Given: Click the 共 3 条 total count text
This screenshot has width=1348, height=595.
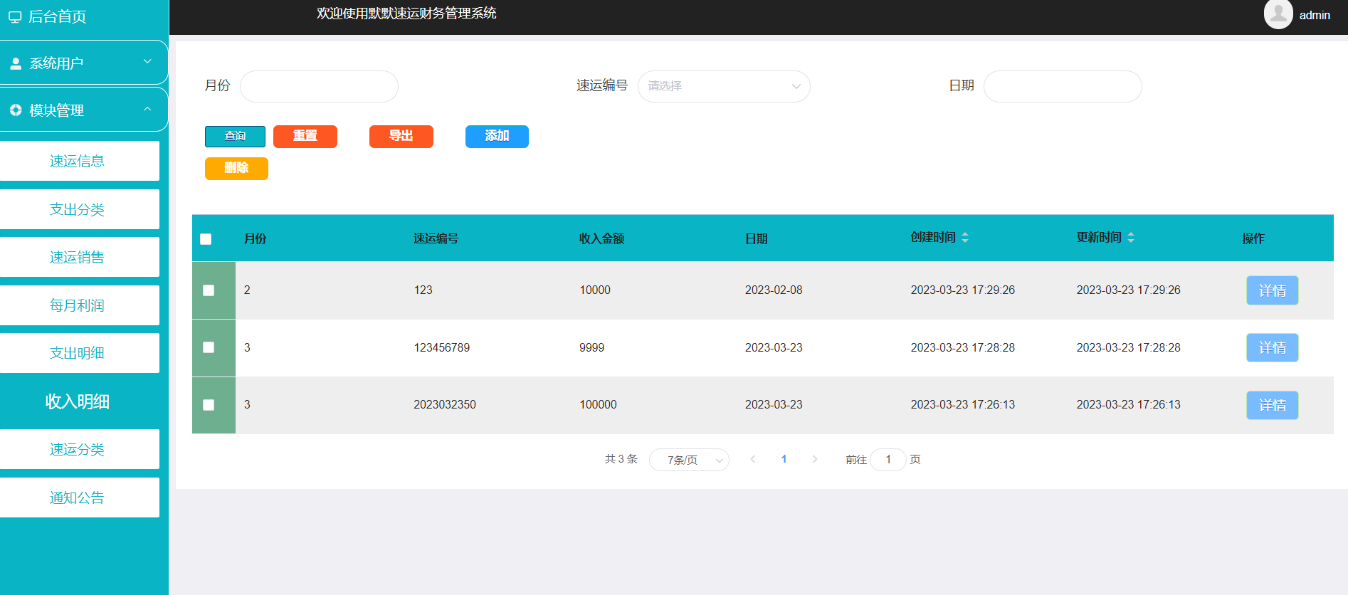Looking at the screenshot, I should point(621,459).
